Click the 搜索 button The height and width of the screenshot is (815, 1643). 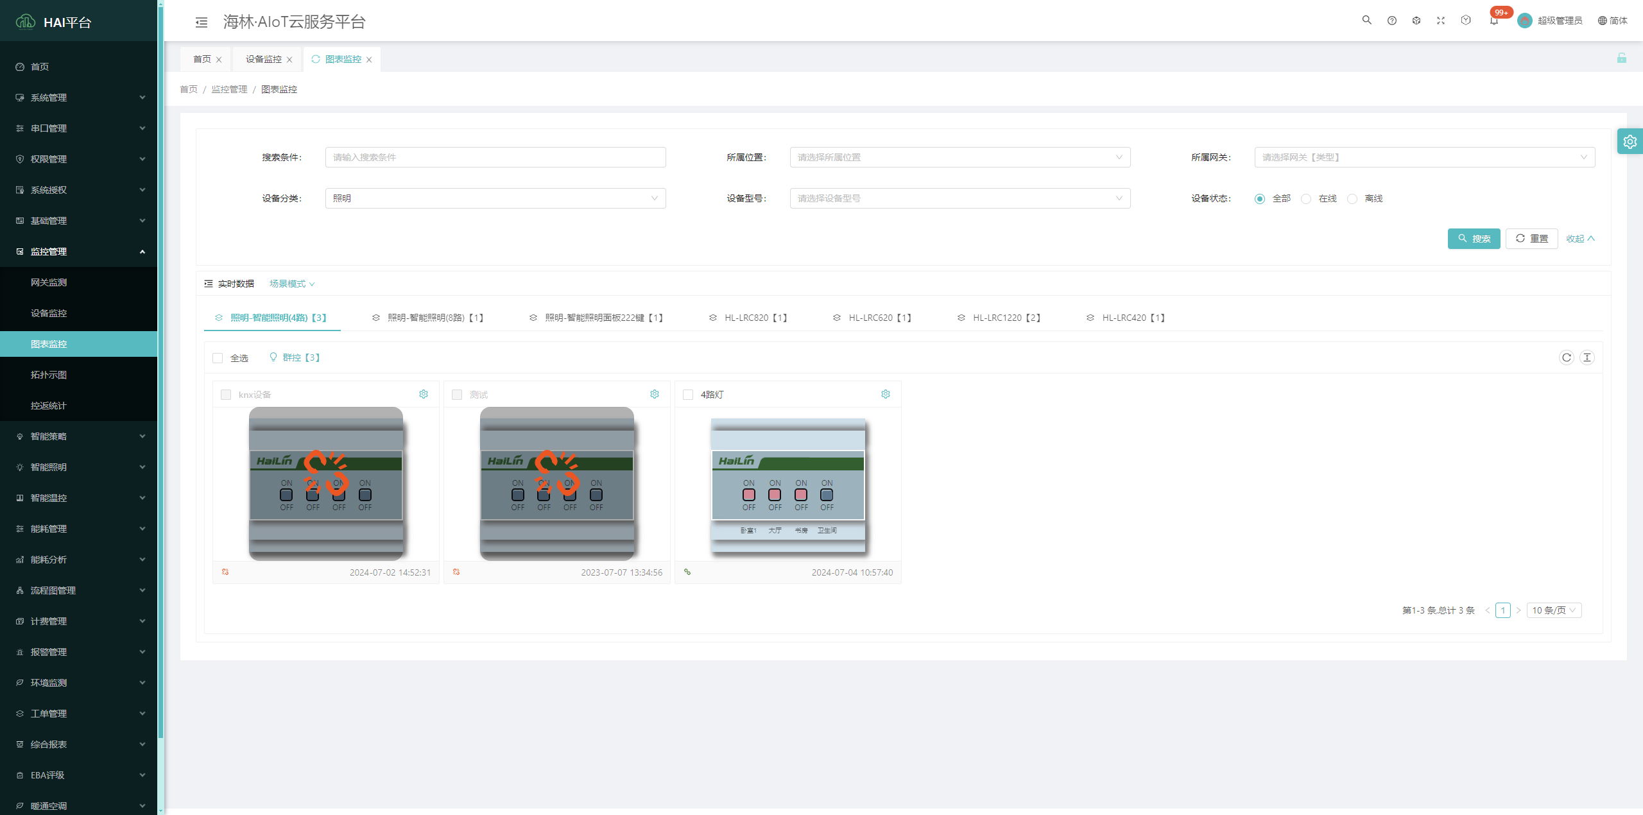pos(1474,239)
